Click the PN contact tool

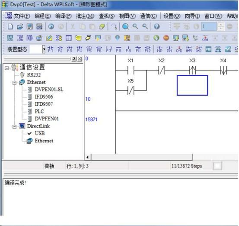(x=169, y=49)
